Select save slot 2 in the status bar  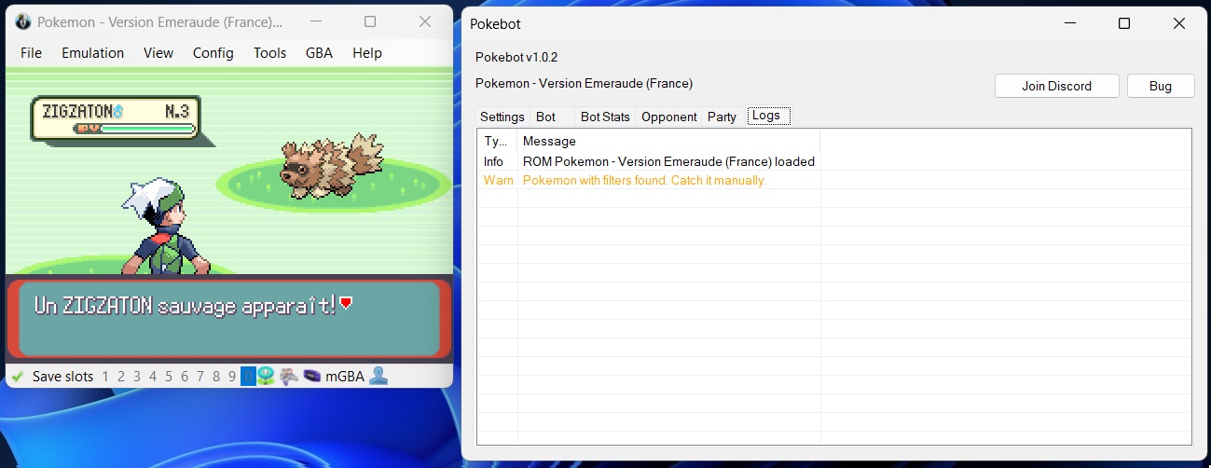(121, 377)
